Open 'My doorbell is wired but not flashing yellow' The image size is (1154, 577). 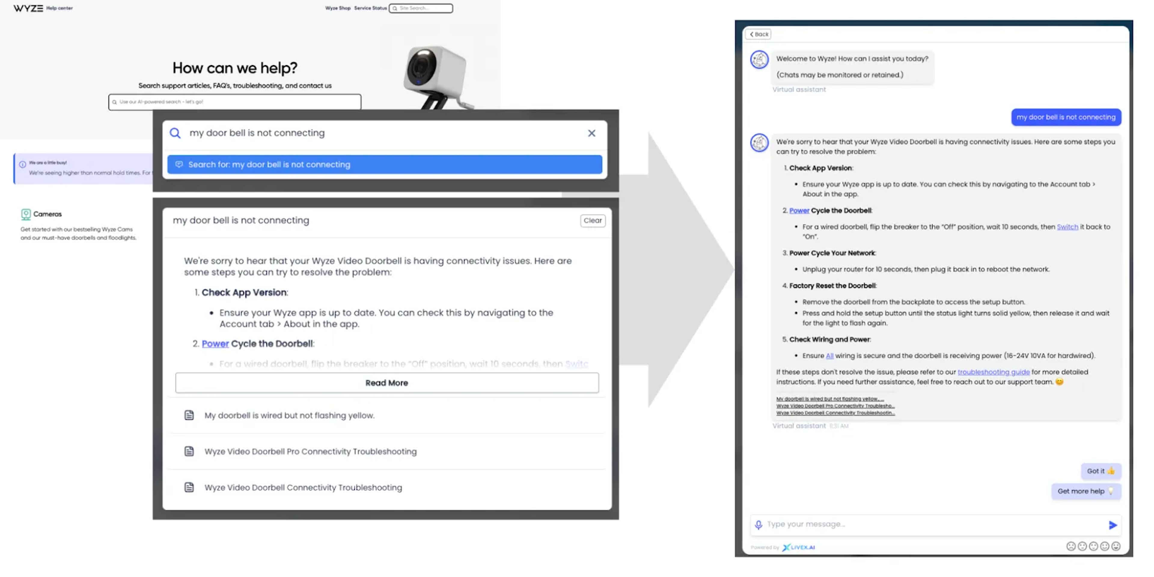coord(289,415)
